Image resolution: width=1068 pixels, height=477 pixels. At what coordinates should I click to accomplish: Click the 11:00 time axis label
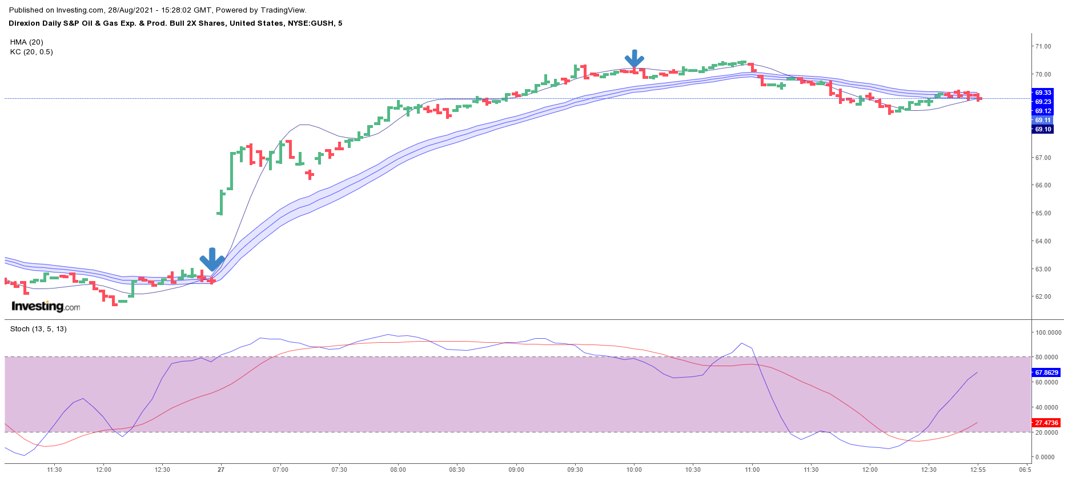tap(752, 470)
